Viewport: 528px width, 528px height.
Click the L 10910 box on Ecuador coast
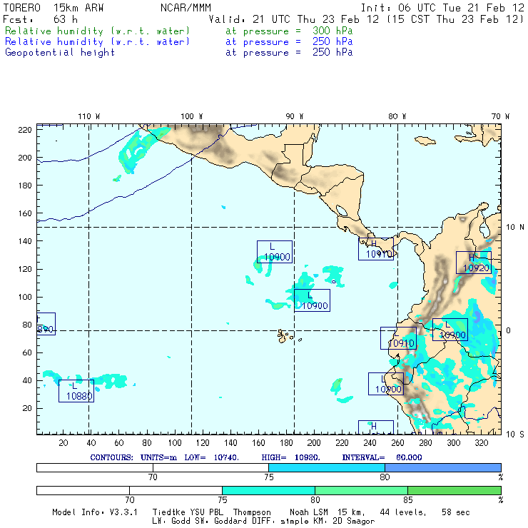pyautogui.click(x=398, y=338)
